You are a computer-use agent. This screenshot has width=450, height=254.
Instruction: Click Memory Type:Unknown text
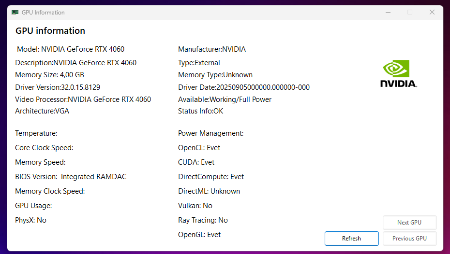click(x=215, y=75)
